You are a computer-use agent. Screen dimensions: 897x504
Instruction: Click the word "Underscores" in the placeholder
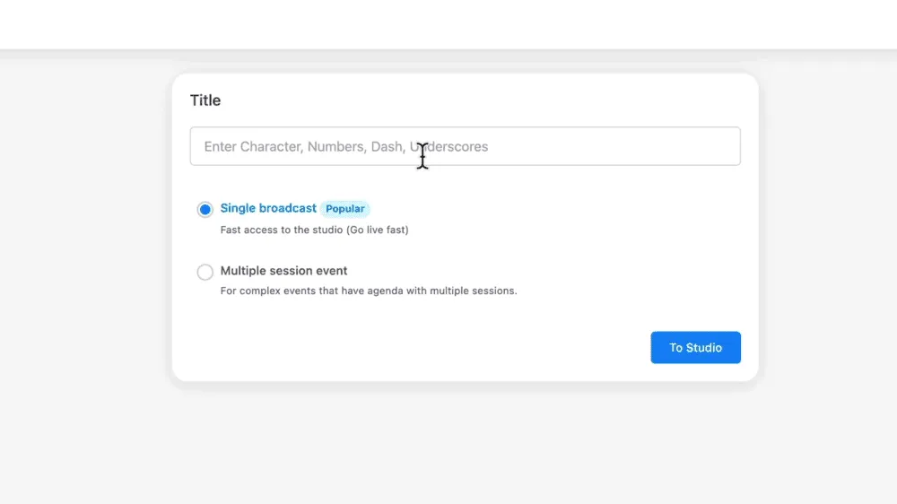coord(453,146)
